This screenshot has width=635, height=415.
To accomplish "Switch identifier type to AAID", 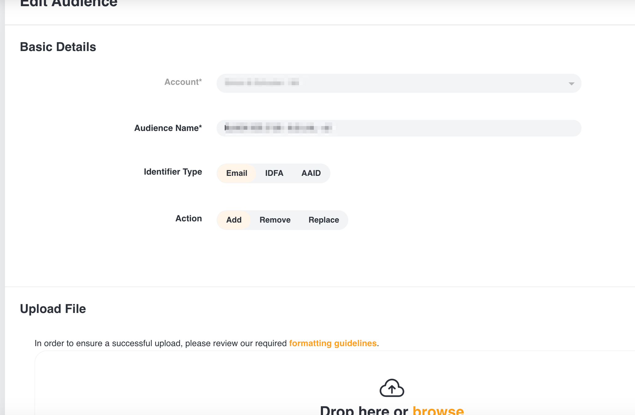I will (311, 173).
